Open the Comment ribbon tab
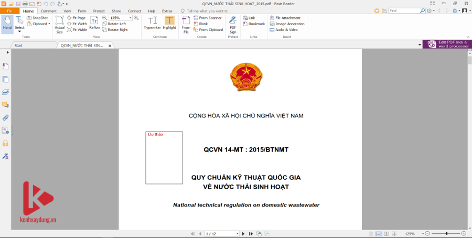Screen dimensions: 472x238 coord(48,10)
